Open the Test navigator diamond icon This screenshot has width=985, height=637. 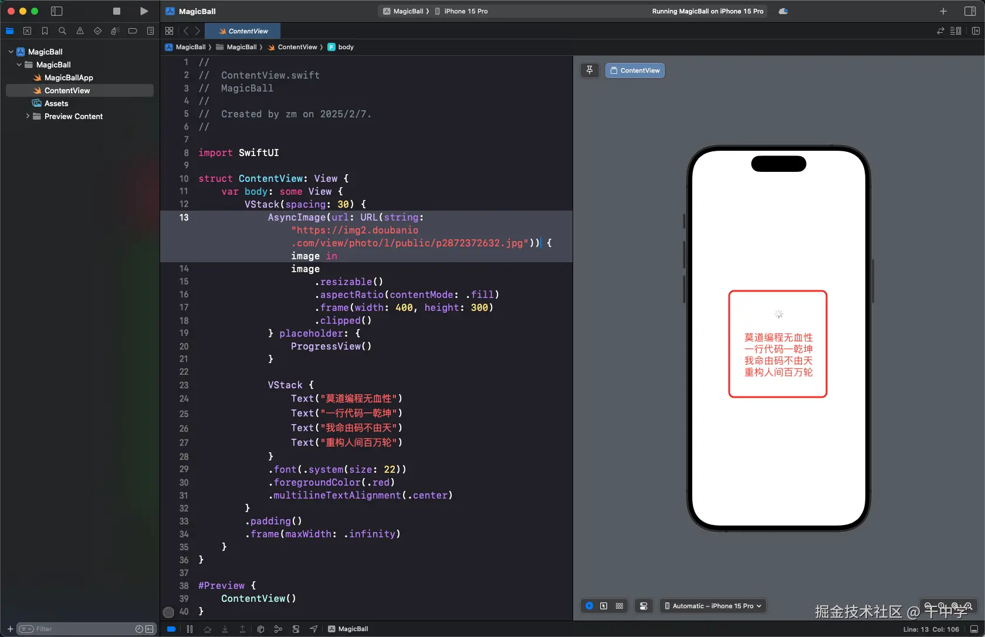click(97, 31)
